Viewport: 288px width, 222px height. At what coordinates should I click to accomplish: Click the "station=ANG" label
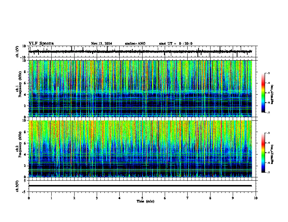pos(135,44)
